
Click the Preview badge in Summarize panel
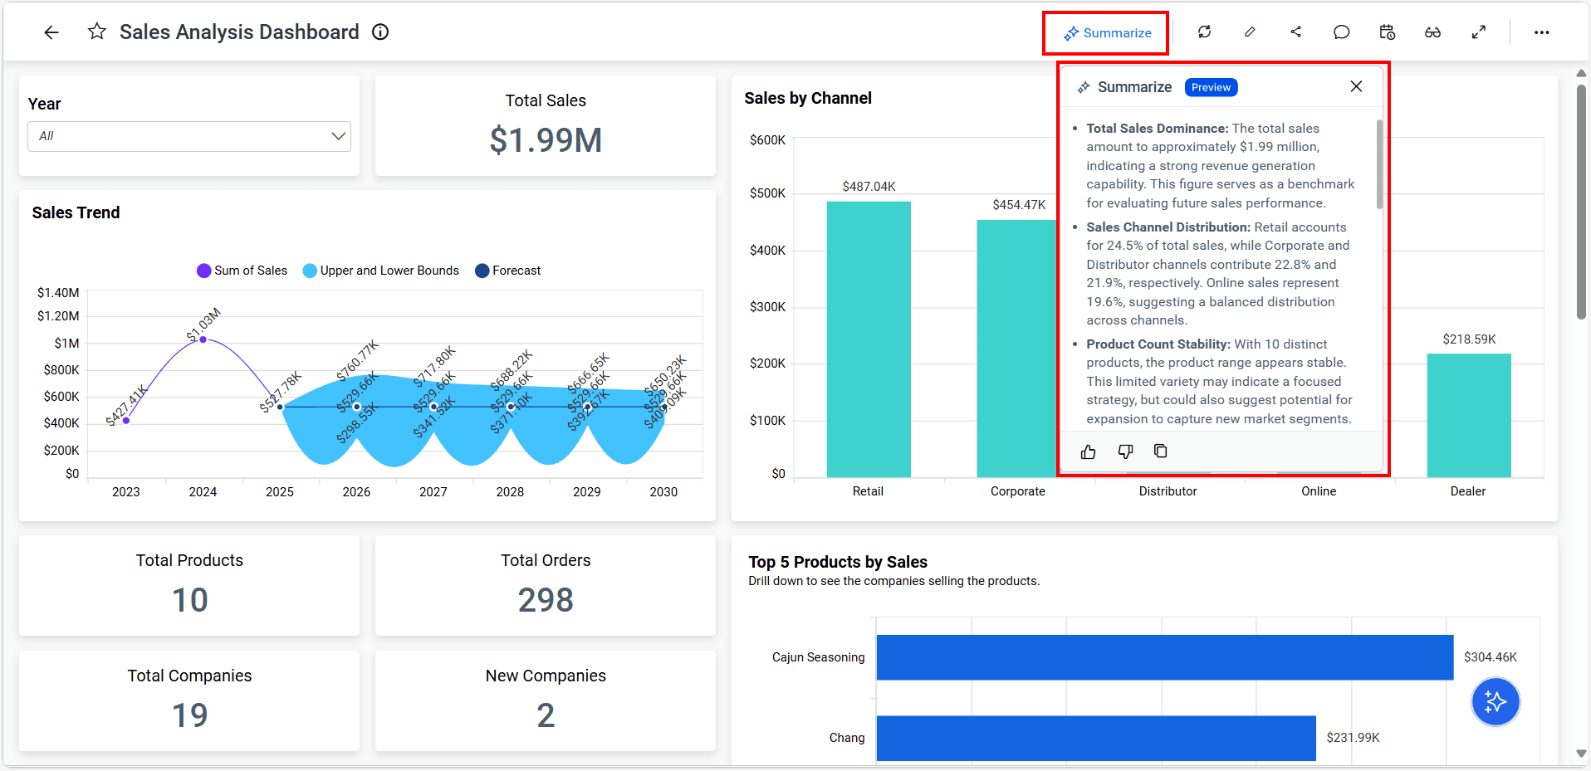point(1210,86)
